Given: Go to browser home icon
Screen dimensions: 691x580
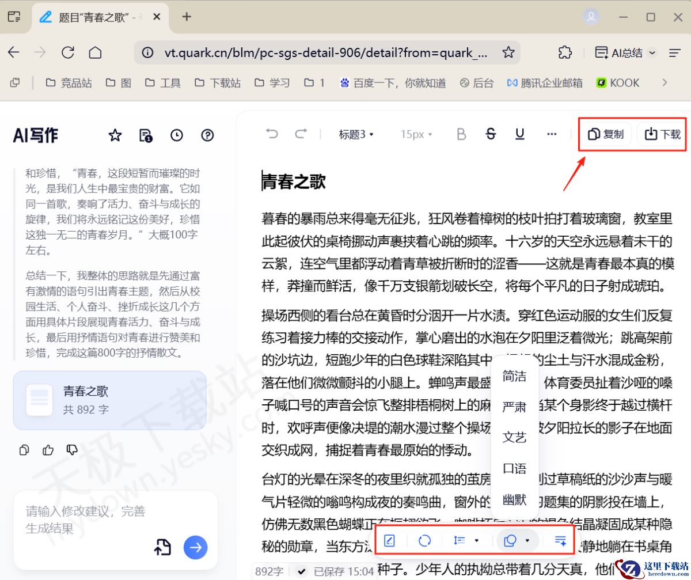Looking at the screenshot, I should [95, 53].
